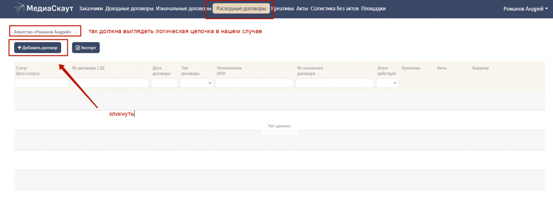
Task: Go to the Акты section
Action: click(x=302, y=9)
